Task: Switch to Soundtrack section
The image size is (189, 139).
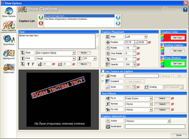Action: coord(9,40)
